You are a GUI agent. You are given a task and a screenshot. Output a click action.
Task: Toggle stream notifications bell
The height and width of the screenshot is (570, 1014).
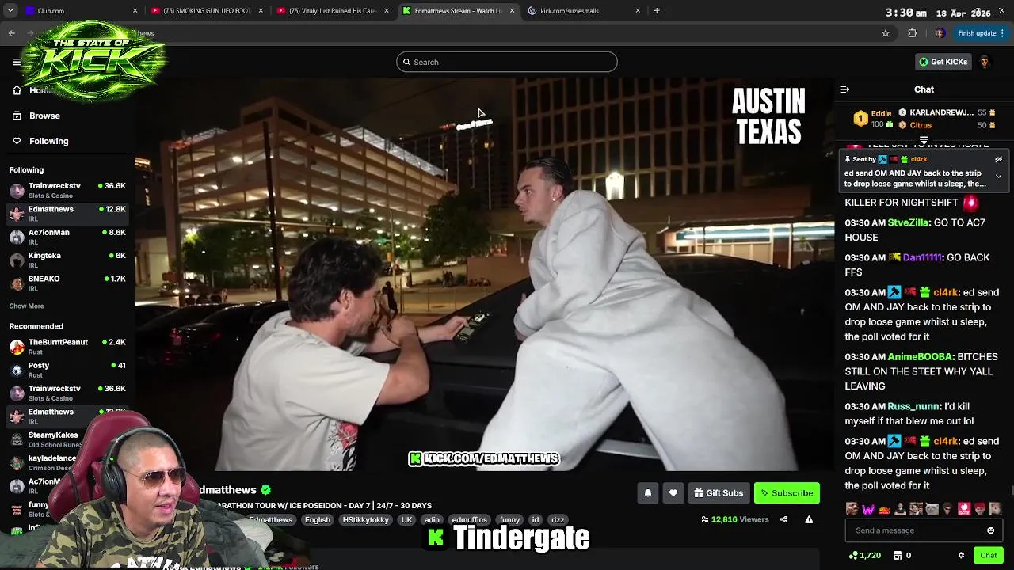(x=648, y=493)
